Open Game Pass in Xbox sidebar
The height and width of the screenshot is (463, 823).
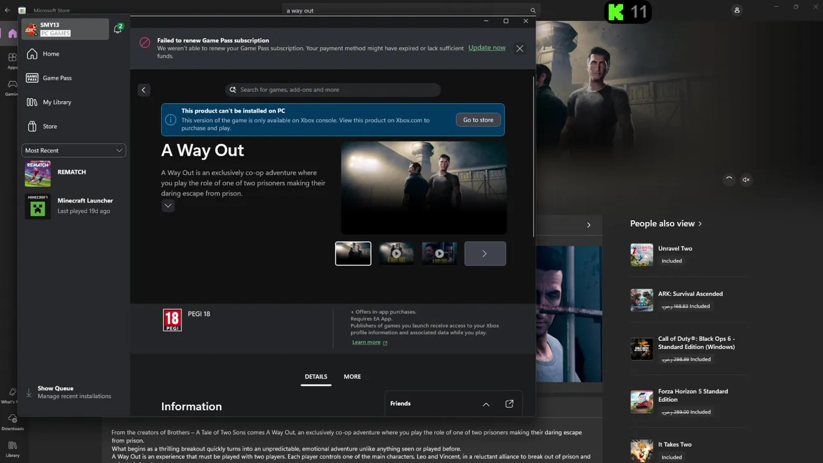tap(74, 78)
